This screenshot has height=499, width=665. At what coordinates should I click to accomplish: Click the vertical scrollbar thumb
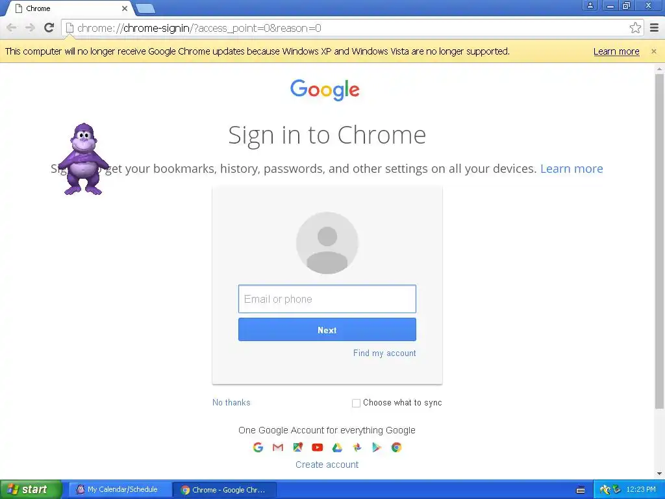pyautogui.click(x=659, y=241)
